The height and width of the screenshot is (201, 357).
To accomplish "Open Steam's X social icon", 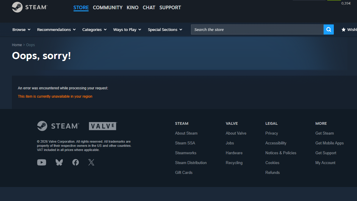I will [x=91, y=162].
